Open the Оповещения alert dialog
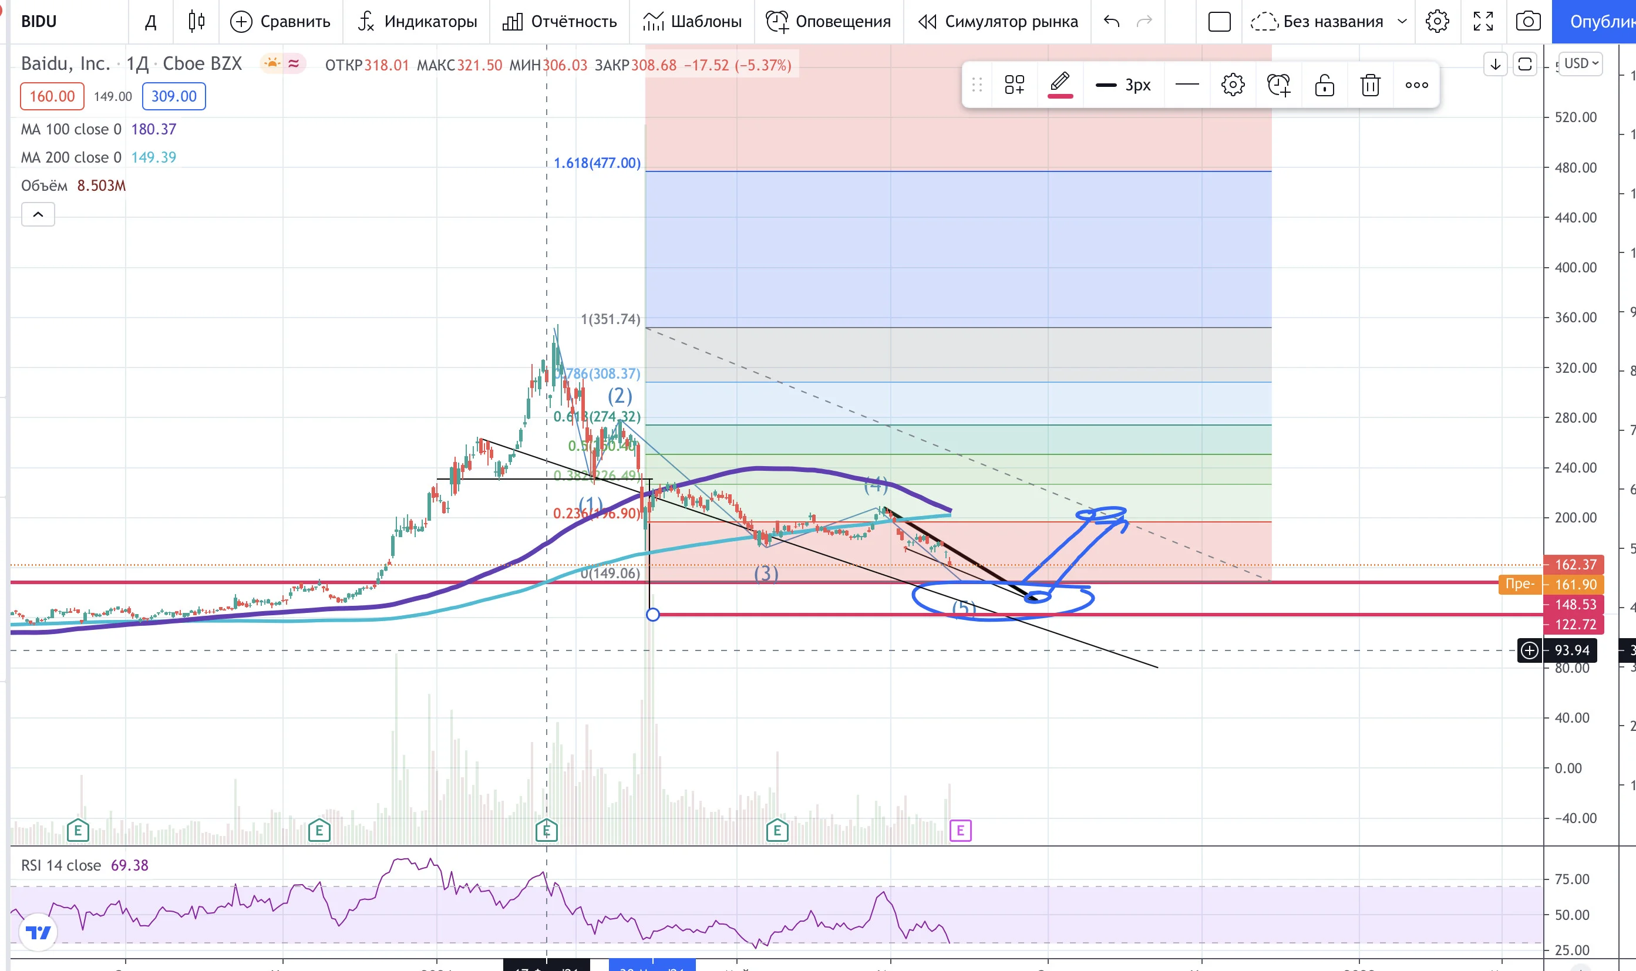 pos(829,22)
